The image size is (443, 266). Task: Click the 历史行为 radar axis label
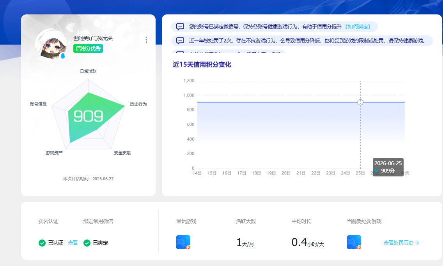pyautogui.click(x=138, y=104)
